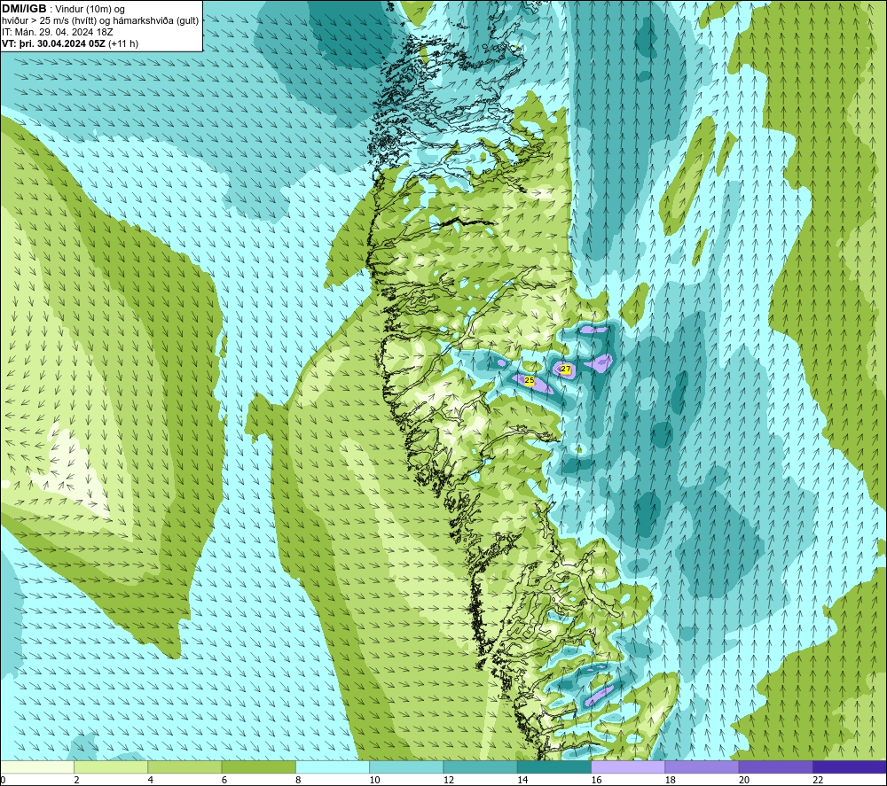This screenshot has width=887, height=786.
Task: Select the 4–6 m/s green swatch
Action: [x=184, y=767]
